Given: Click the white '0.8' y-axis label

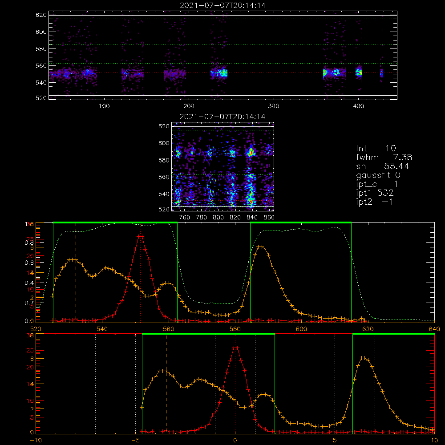Looking at the screenshot, I should 29,243.
